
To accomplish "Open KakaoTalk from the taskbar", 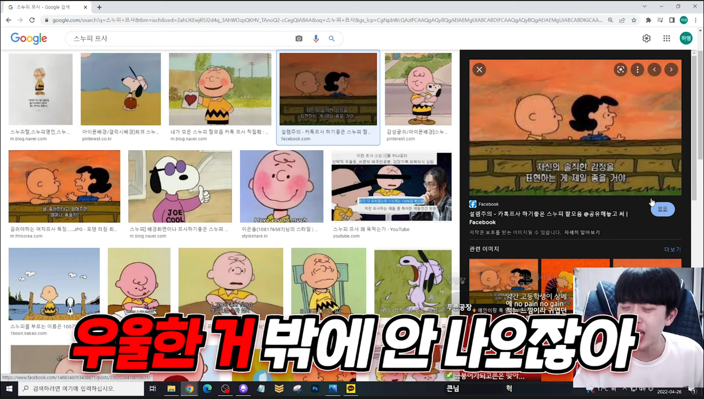I will click(351, 389).
